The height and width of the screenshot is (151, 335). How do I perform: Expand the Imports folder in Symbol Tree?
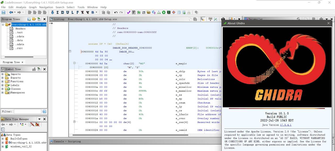point(3,74)
